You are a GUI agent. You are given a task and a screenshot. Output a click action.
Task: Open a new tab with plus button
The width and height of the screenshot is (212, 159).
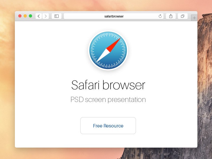194,18
